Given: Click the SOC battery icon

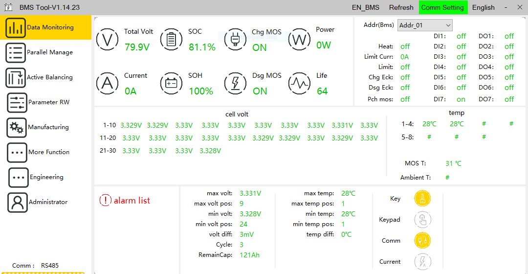Looking at the screenshot, I should pyautogui.click(x=171, y=40).
